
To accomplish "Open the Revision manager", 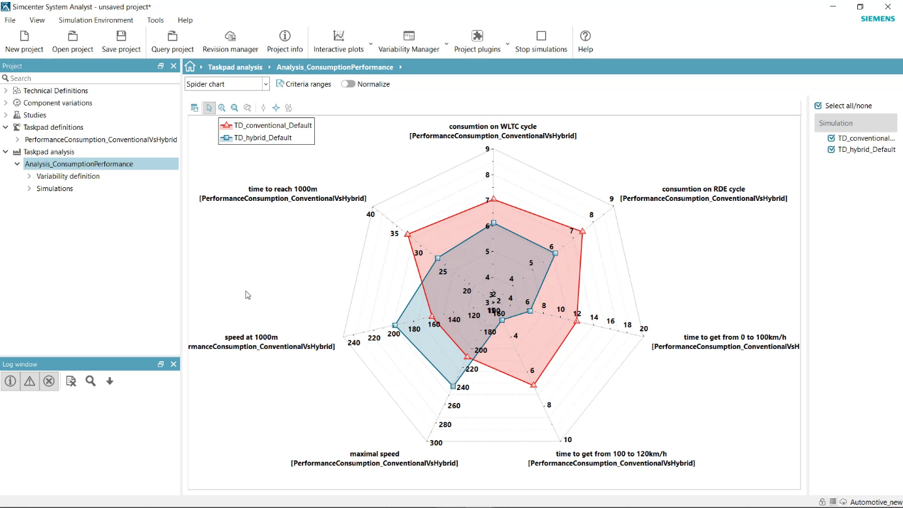I will pyautogui.click(x=230, y=40).
